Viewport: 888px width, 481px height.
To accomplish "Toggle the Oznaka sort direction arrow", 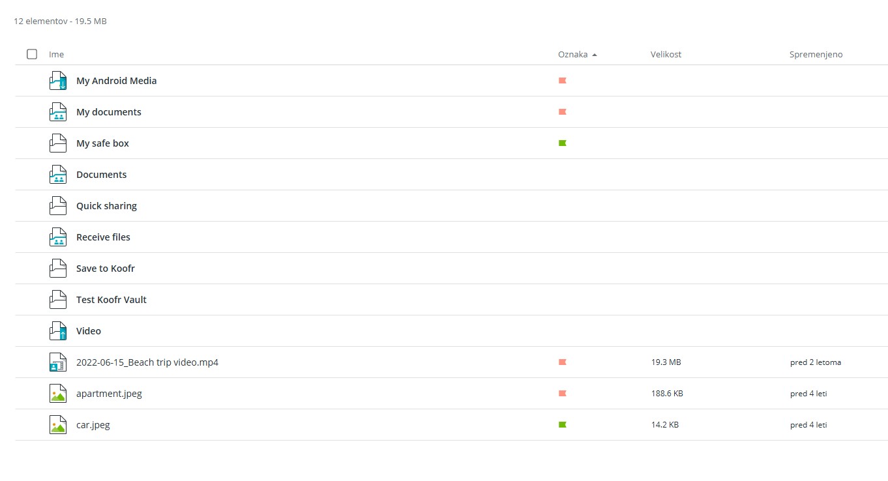I will coord(595,55).
